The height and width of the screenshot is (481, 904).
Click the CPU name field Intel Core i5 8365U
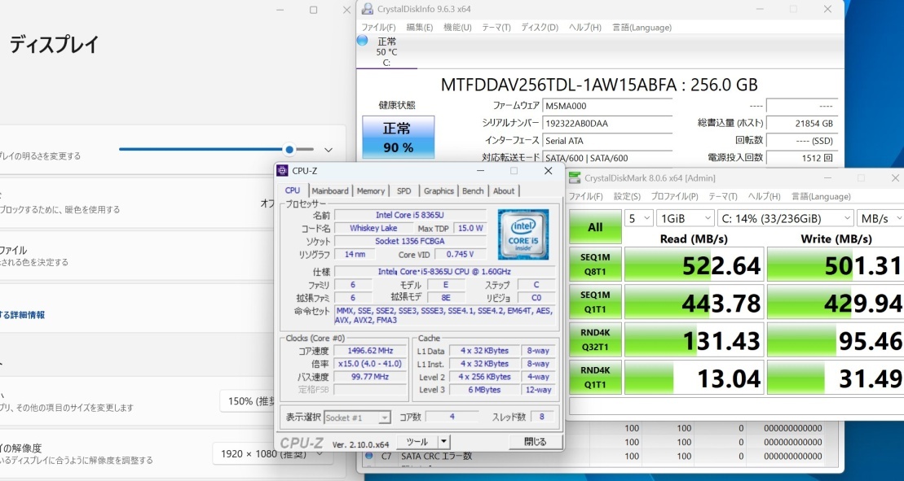coord(411,215)
